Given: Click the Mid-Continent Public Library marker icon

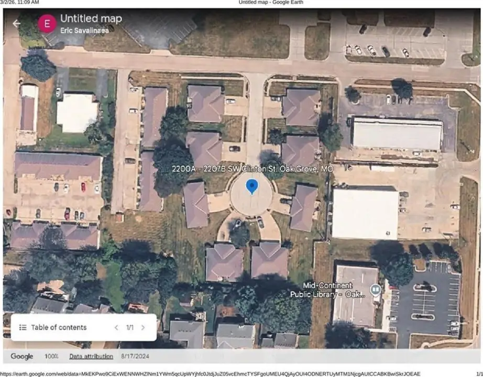Looking at the screenshot, I should tap(375, 290).
